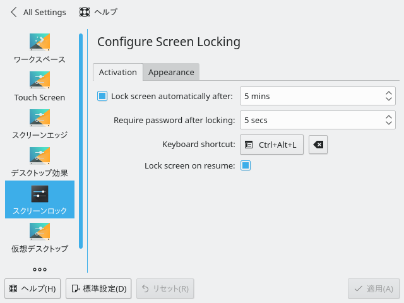Click the lifebuoy ヘルプ icon in the top bar
The height and width of the screenshot is (303, 404).
pyautogui.click(x=84, y=12)
